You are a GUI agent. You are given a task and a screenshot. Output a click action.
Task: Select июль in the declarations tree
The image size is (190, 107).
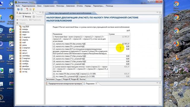click(24, 51)
